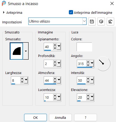Open the Intensità slider popup arrow
The width and height of the screenshot is (116, 122).
point(92,80)
